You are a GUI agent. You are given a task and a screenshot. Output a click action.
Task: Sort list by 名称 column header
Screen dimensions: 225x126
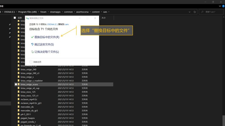(20, 18)
